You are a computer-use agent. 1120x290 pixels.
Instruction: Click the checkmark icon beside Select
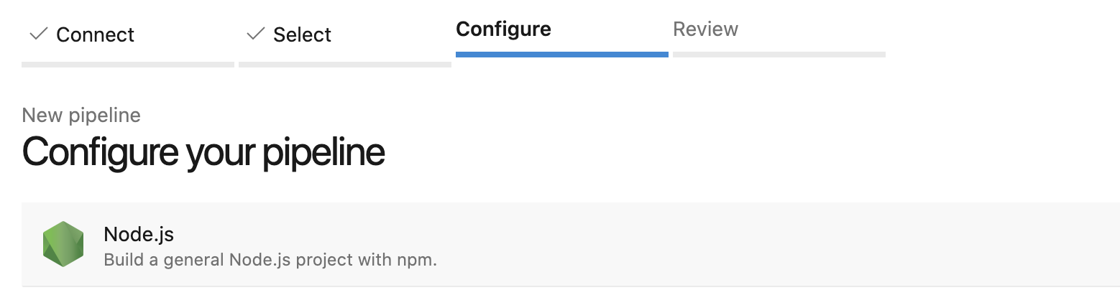pyautogui.click(x=255, y=34)
